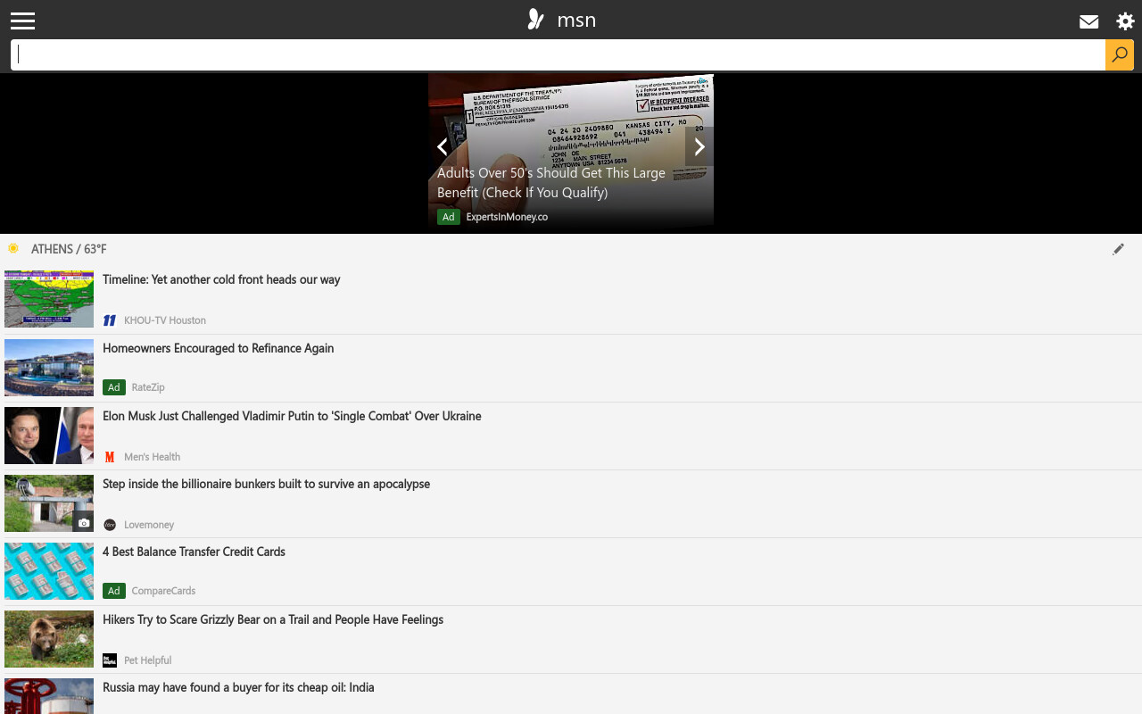
Task: Click the red oil valve thumbnail
Action: [49, 696]
